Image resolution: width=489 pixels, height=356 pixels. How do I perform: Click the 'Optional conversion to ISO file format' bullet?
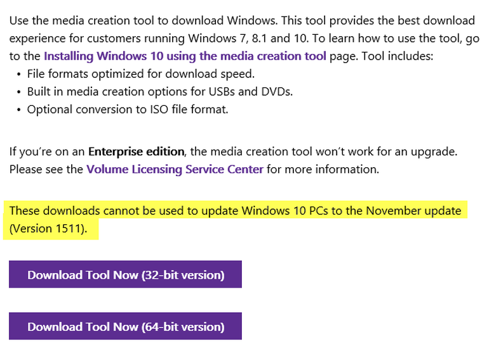pyautogui.click(x=127, y=109)
